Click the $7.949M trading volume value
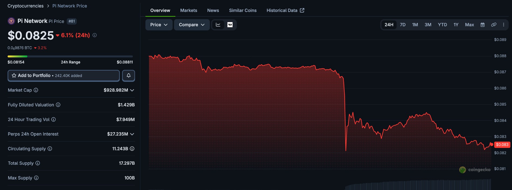The height and width of the screenshot is (190, 512). (x=126, y=119)
